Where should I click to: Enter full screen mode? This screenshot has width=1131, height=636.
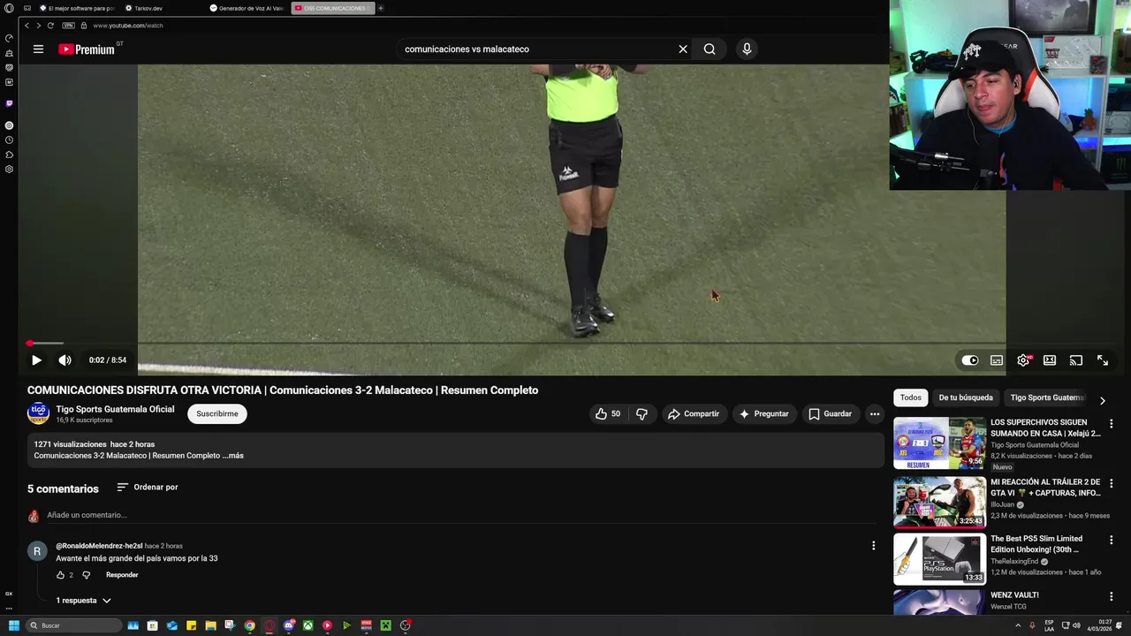pyautogui.click(x=1103, y=360)
